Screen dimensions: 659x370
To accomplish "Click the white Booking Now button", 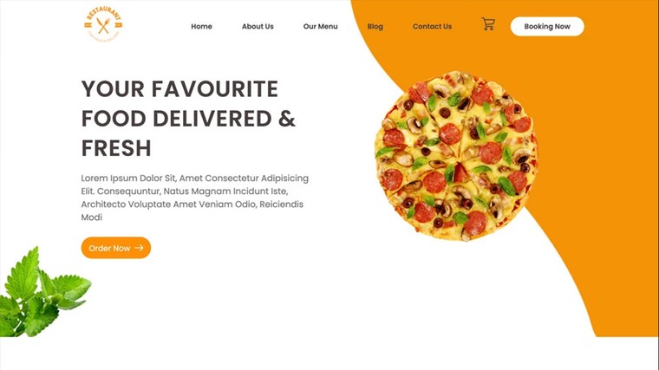I will [x=547, y=27].
